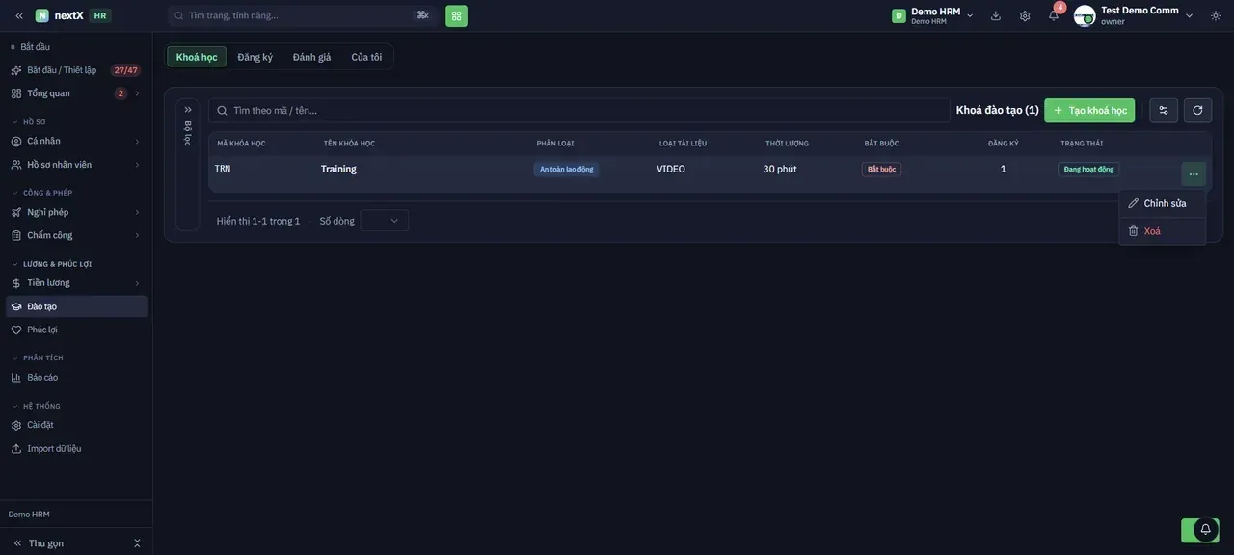Click the Tìm theo mã / tên search field
This screenshot has height=555, width=1234.
pyautogui.click(x=579, y=110)
